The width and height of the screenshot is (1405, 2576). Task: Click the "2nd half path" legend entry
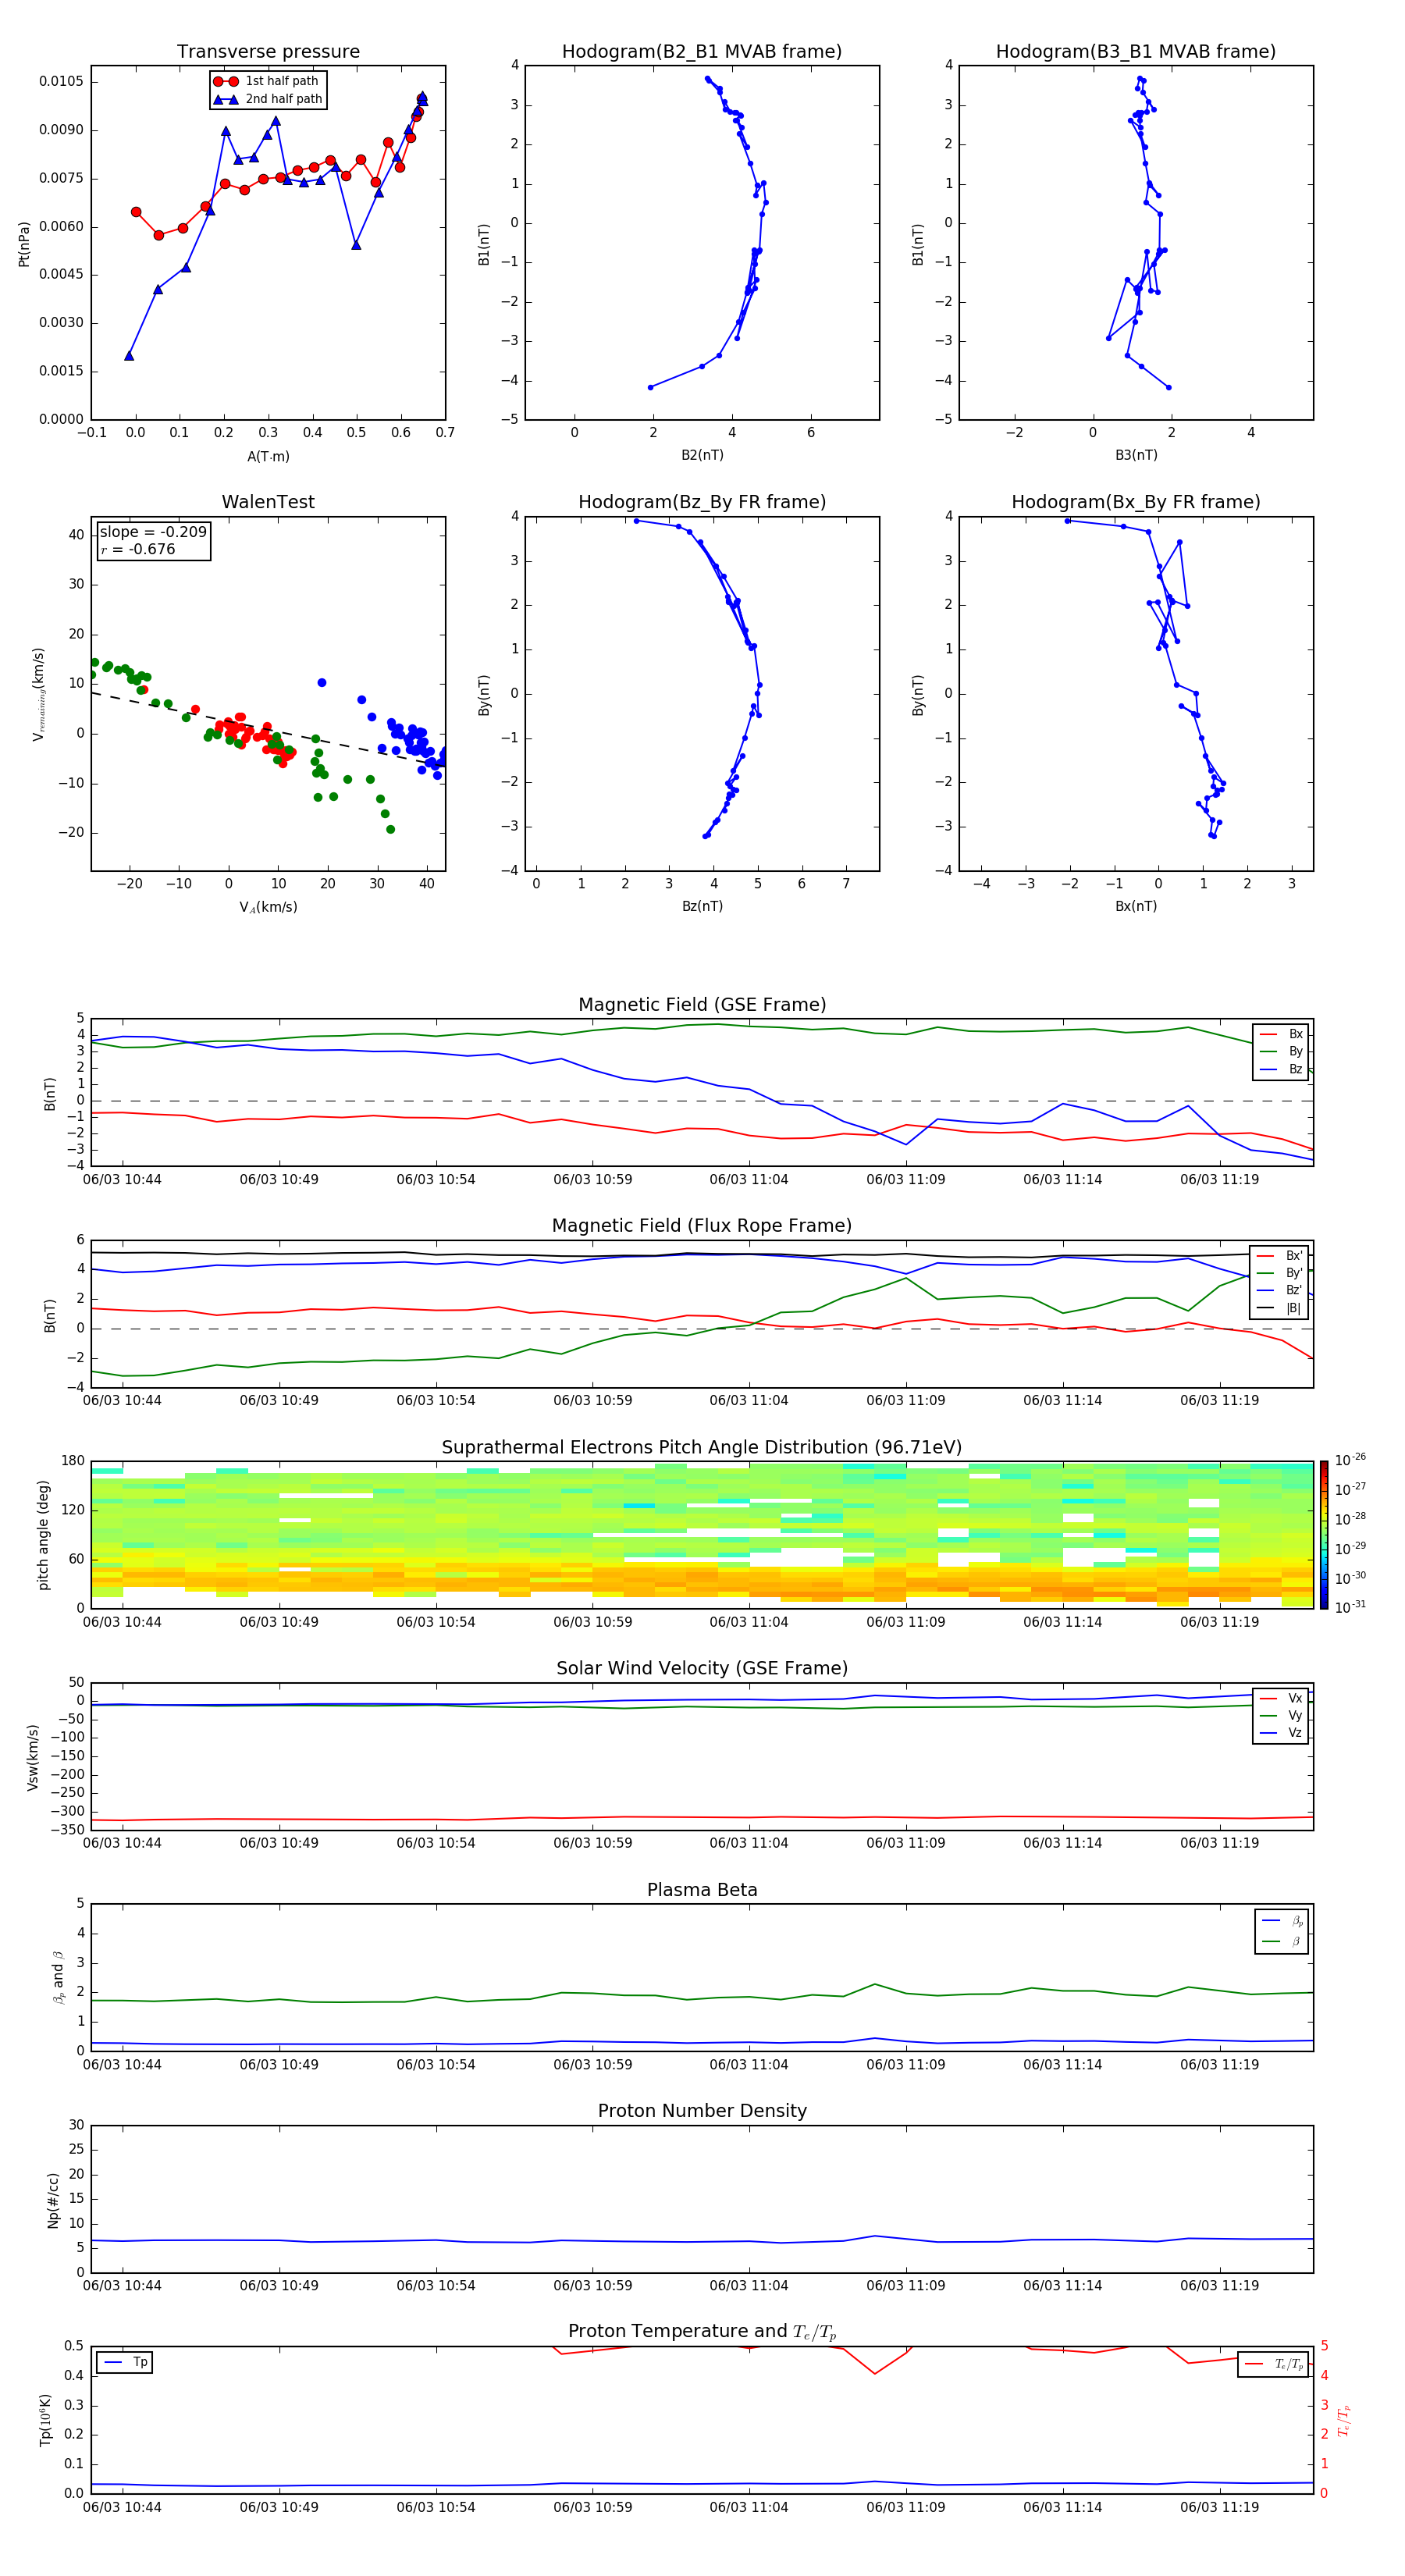[x=267, y=99]
